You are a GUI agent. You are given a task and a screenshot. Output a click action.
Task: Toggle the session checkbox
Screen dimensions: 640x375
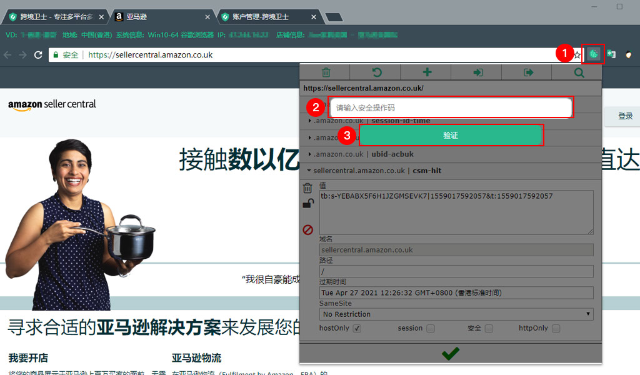(x=431, y=329)
